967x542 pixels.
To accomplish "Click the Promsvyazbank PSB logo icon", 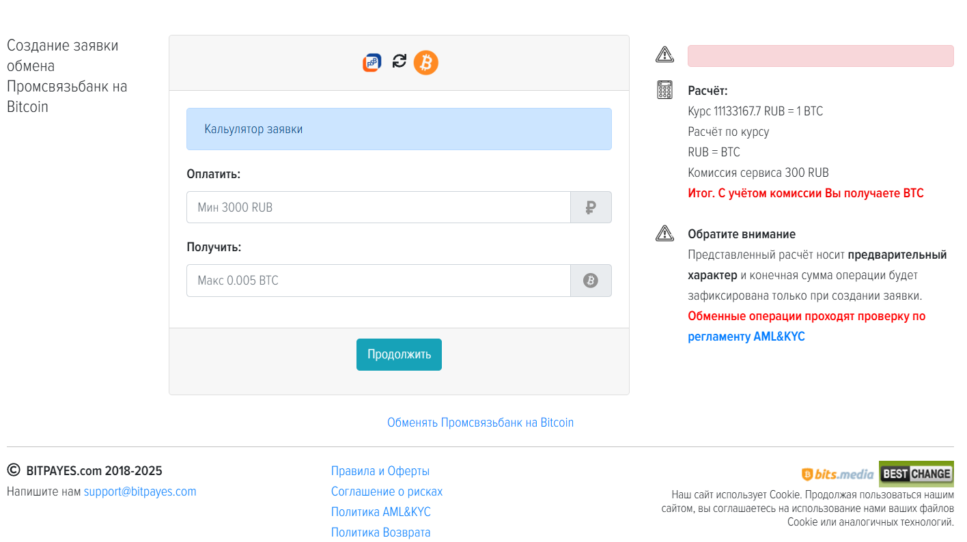I will [x=372, y=63].
